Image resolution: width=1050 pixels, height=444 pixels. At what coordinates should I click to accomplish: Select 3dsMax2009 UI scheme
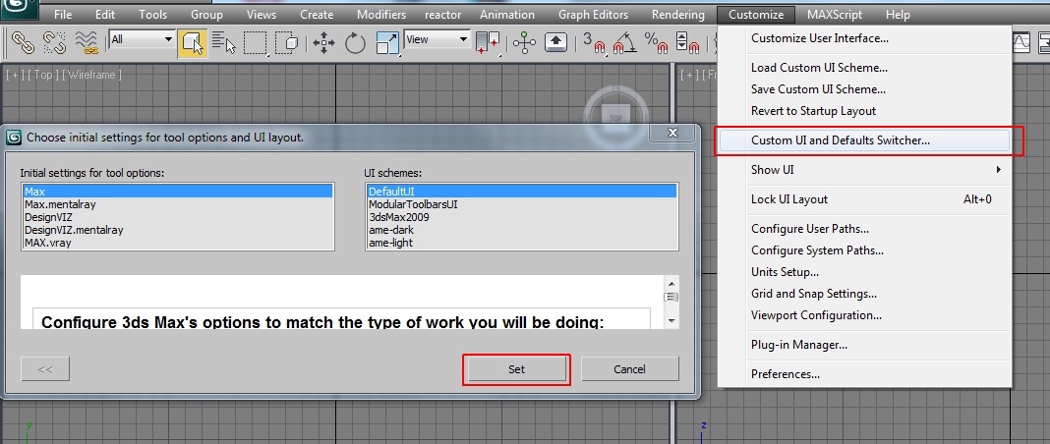point(522,217)
